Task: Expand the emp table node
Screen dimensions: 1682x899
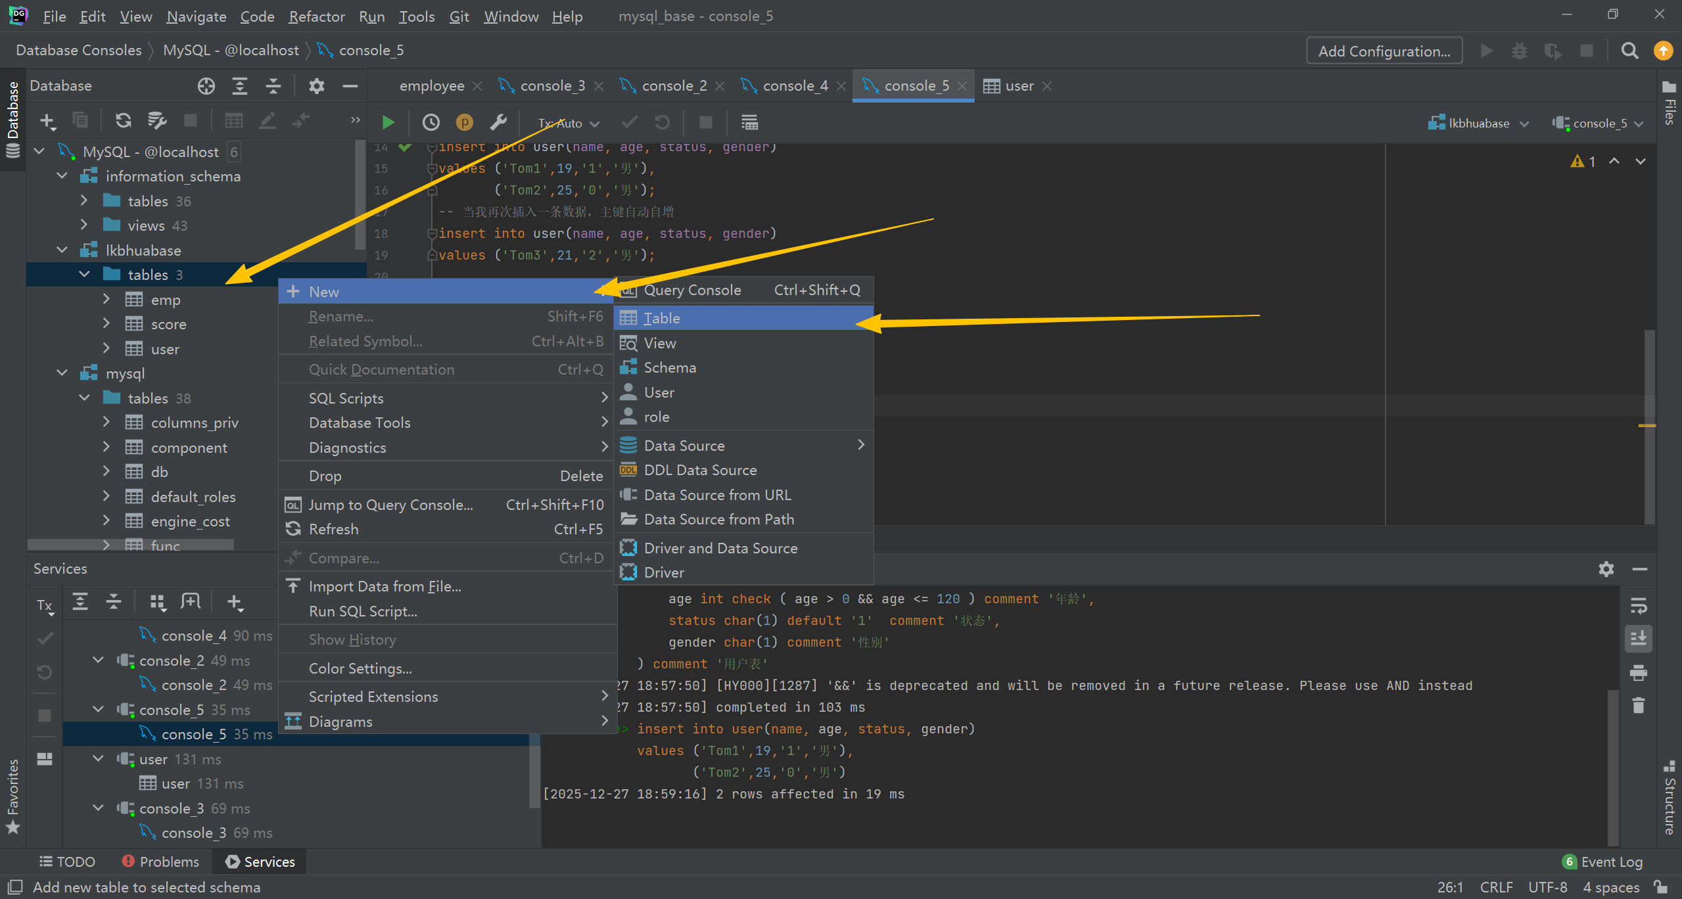Action: click(x=106, y=300)
